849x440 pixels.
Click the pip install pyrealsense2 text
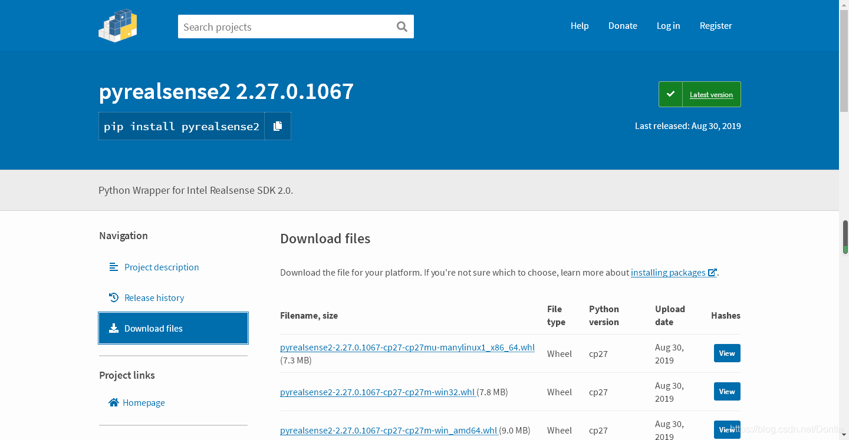tap(182, 126)
